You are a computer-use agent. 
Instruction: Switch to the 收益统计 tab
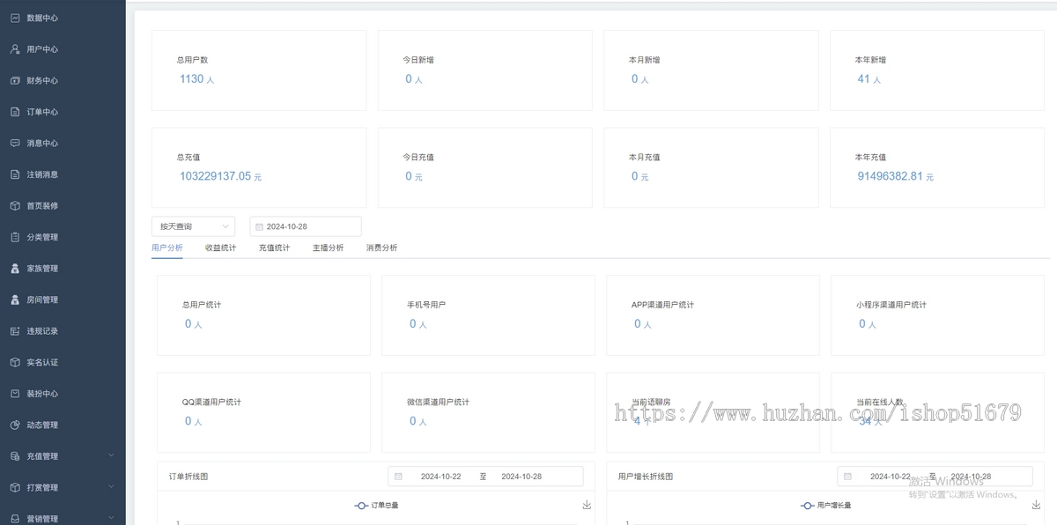click(220, 248)
